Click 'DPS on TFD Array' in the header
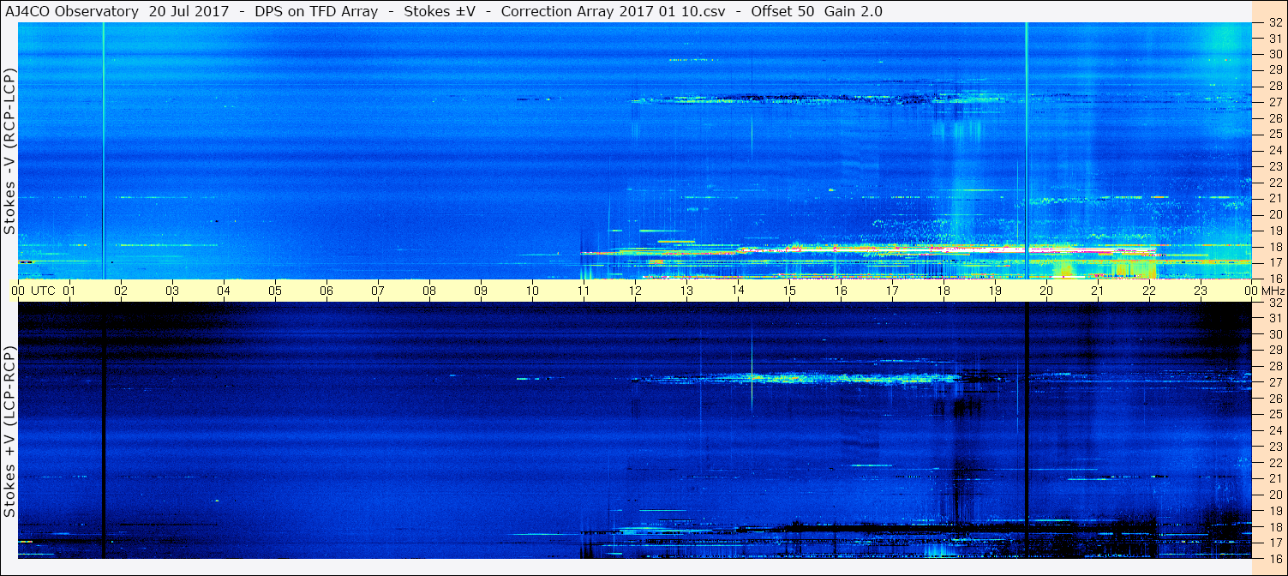Viewport: 1288px width, 576px height. pos(316,11)
